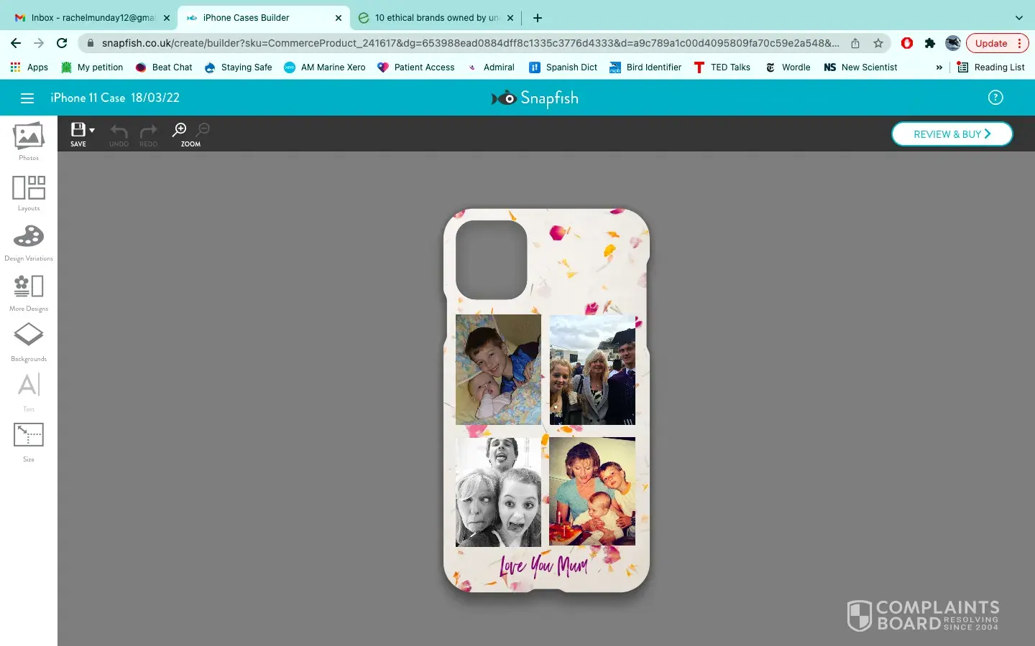The image size is (1035, 646).
Task: Show more bookmarks with the double chevron
Action: (939, 67)
